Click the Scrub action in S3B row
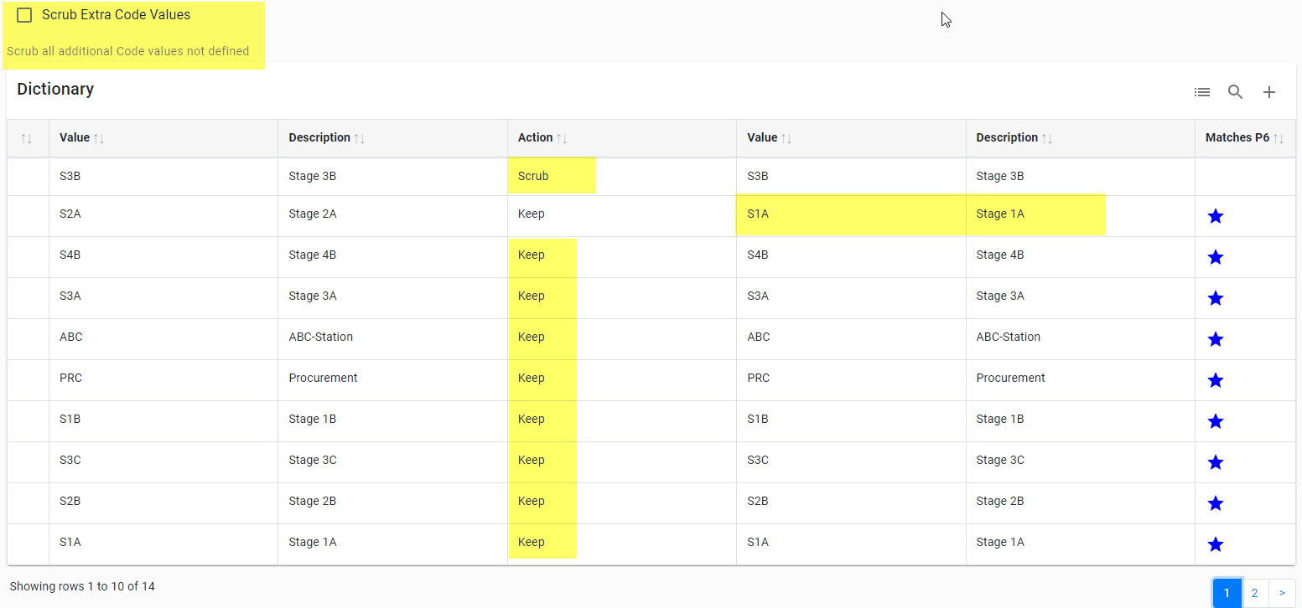The image size is (1302, 608). click(x=533, y=176)
